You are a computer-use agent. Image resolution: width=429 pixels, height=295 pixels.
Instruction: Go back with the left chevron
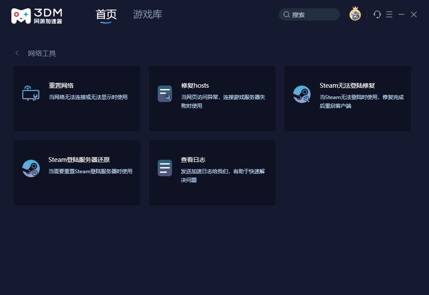(17, 53)
